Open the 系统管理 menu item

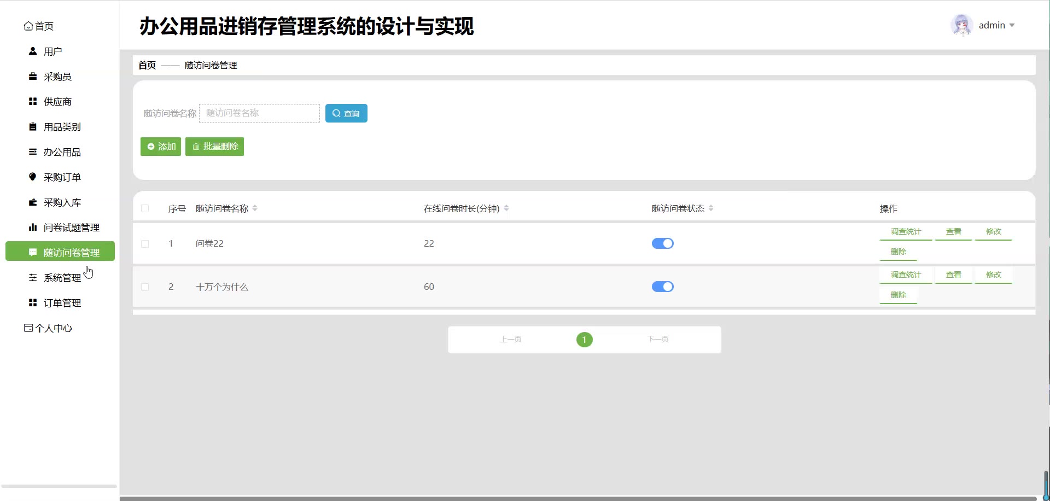pyautogui.click(x=62, y=278)
